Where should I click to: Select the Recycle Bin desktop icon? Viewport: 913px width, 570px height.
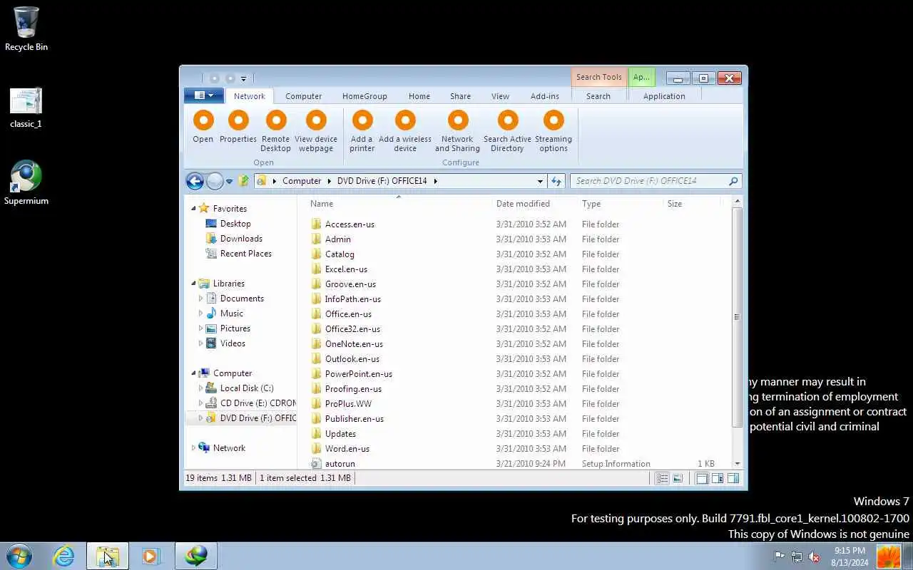(x=26, y=29)
